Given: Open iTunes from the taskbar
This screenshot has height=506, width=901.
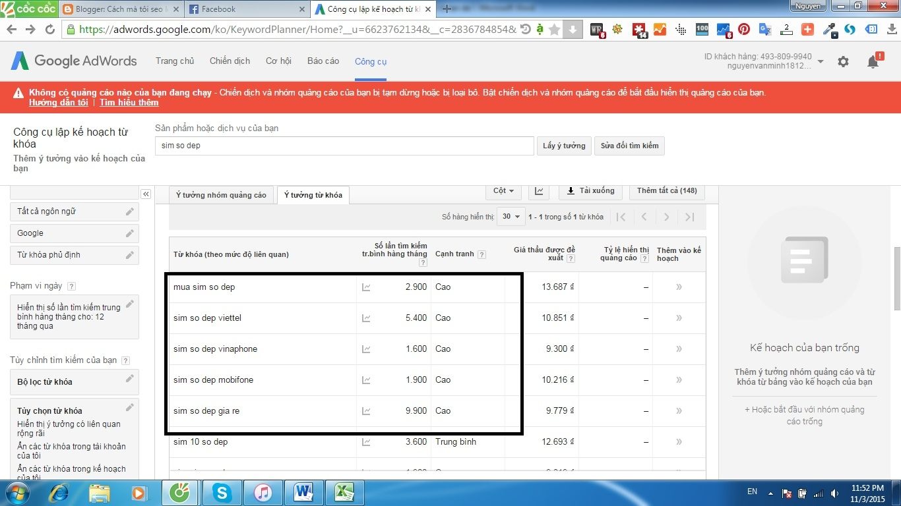Looking at the screenshot, I should pyautogui.click(x=263, y=493).
